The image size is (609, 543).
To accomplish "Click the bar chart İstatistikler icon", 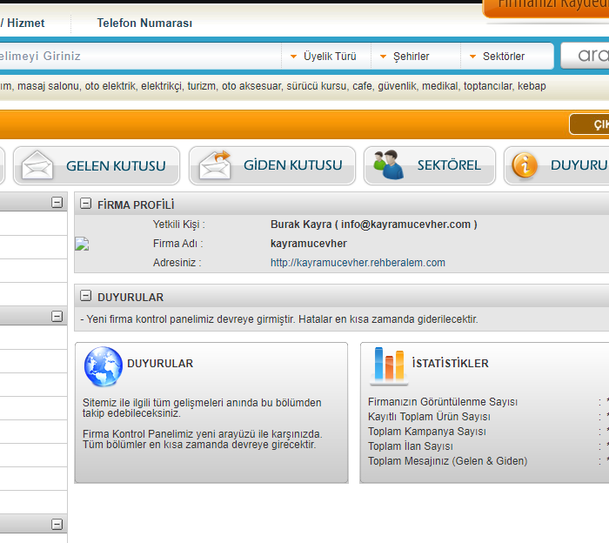I will tap(388, 365).
